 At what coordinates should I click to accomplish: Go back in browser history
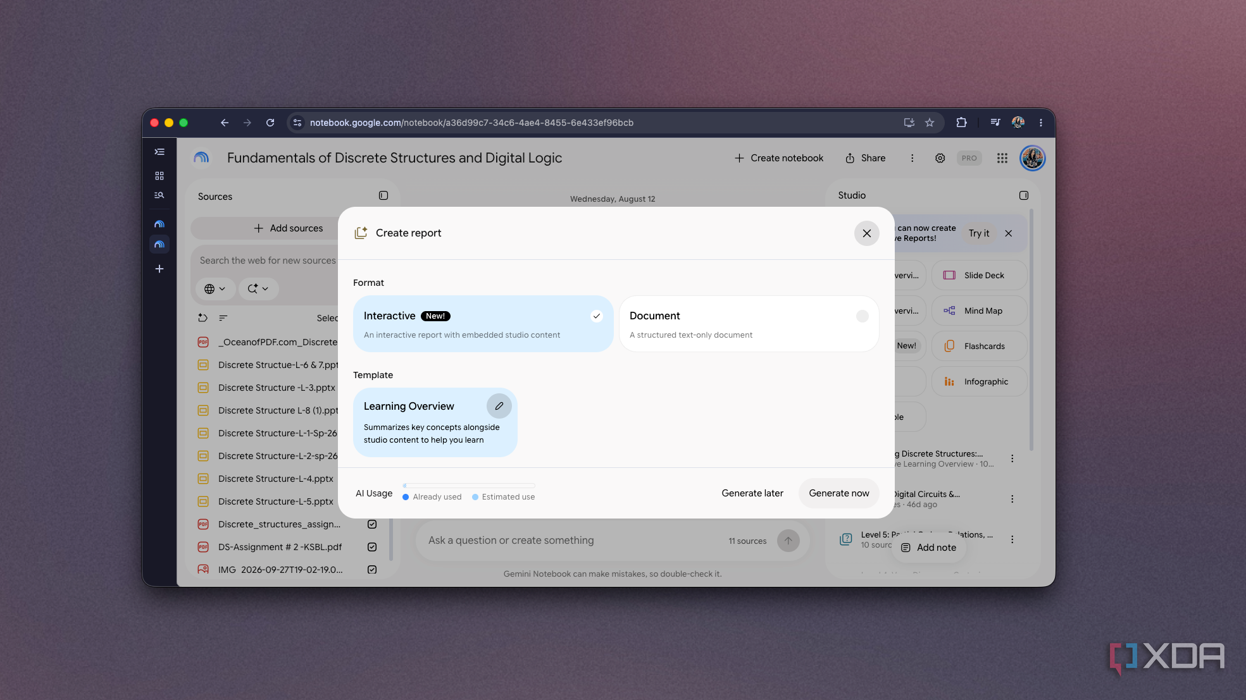tap(224, 123)
